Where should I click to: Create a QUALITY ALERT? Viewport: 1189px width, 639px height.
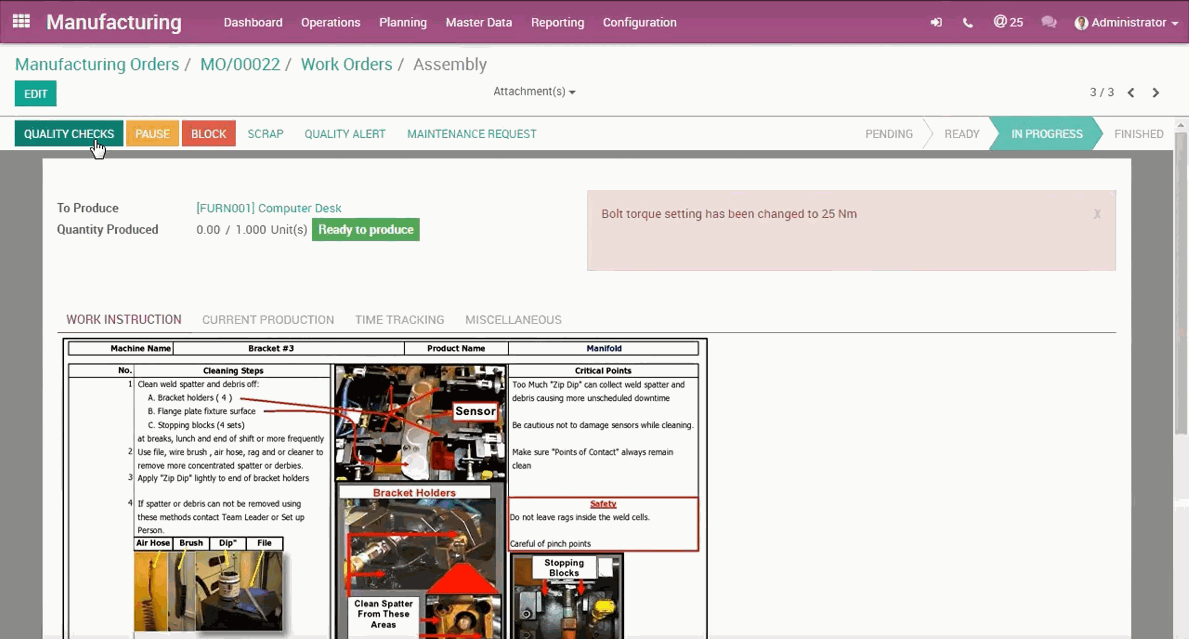pyautogui.click(x=345, y=134)
